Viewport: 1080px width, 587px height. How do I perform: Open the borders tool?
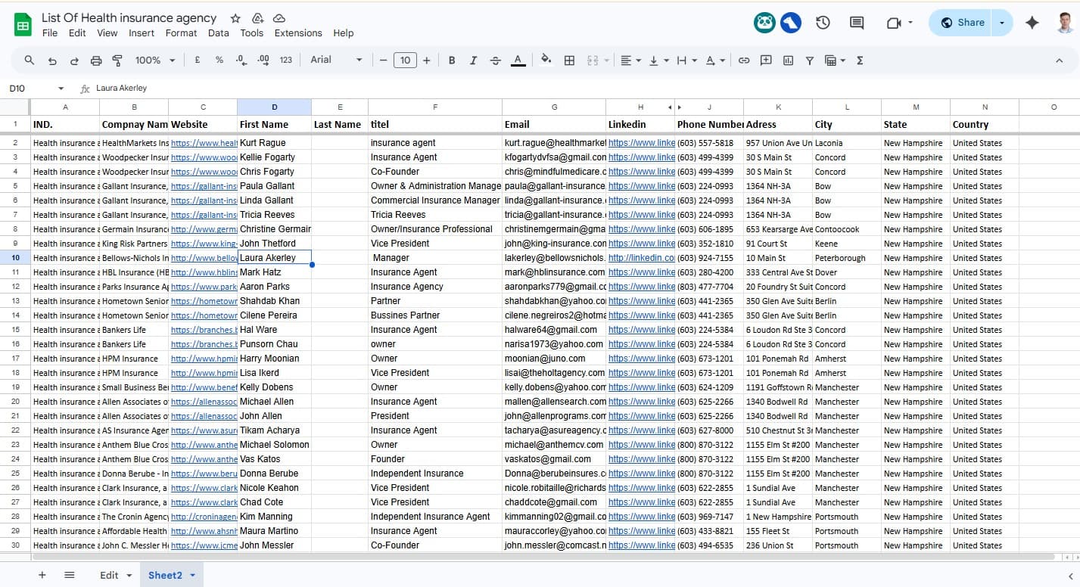point(570,61)
